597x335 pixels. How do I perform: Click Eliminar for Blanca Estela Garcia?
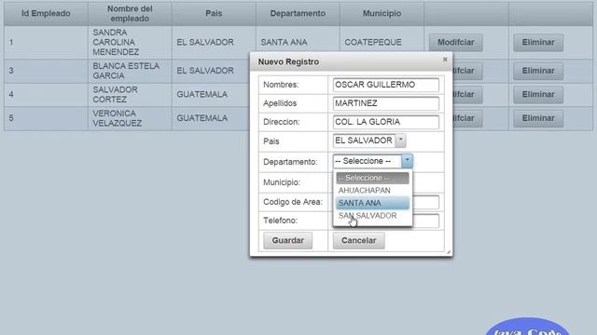coord(538,71)
